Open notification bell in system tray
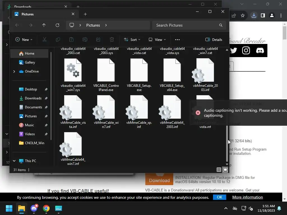This screenshot has height=215, width=287. click(279, 208)
